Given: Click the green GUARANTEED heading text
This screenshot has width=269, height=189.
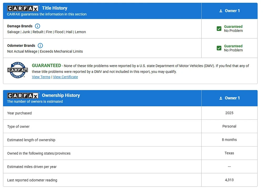Looking at the screenshot, I should pyautogui.click(x=47, y=66).
